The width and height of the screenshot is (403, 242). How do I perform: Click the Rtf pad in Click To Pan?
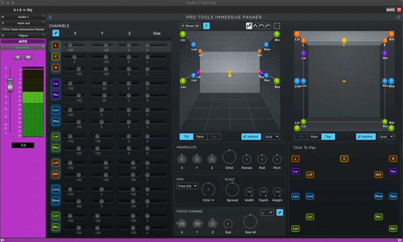coord(379,174)
